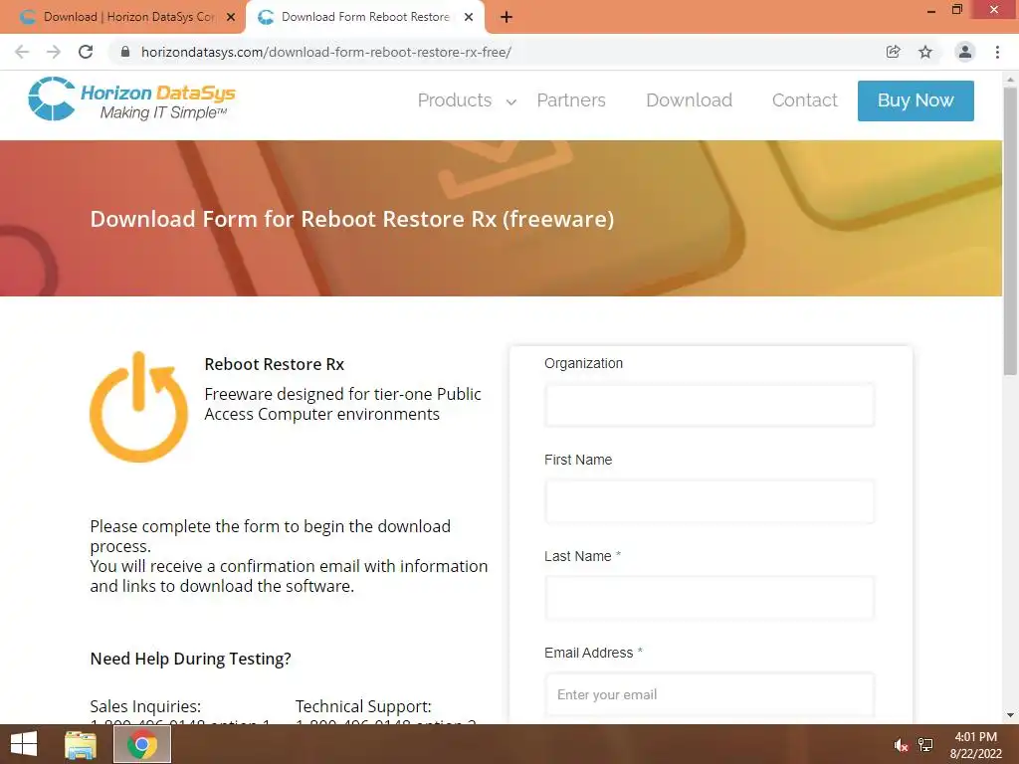The image size is (1019, 764).
Task: Open the Products menu
Action: pos(454,100)
